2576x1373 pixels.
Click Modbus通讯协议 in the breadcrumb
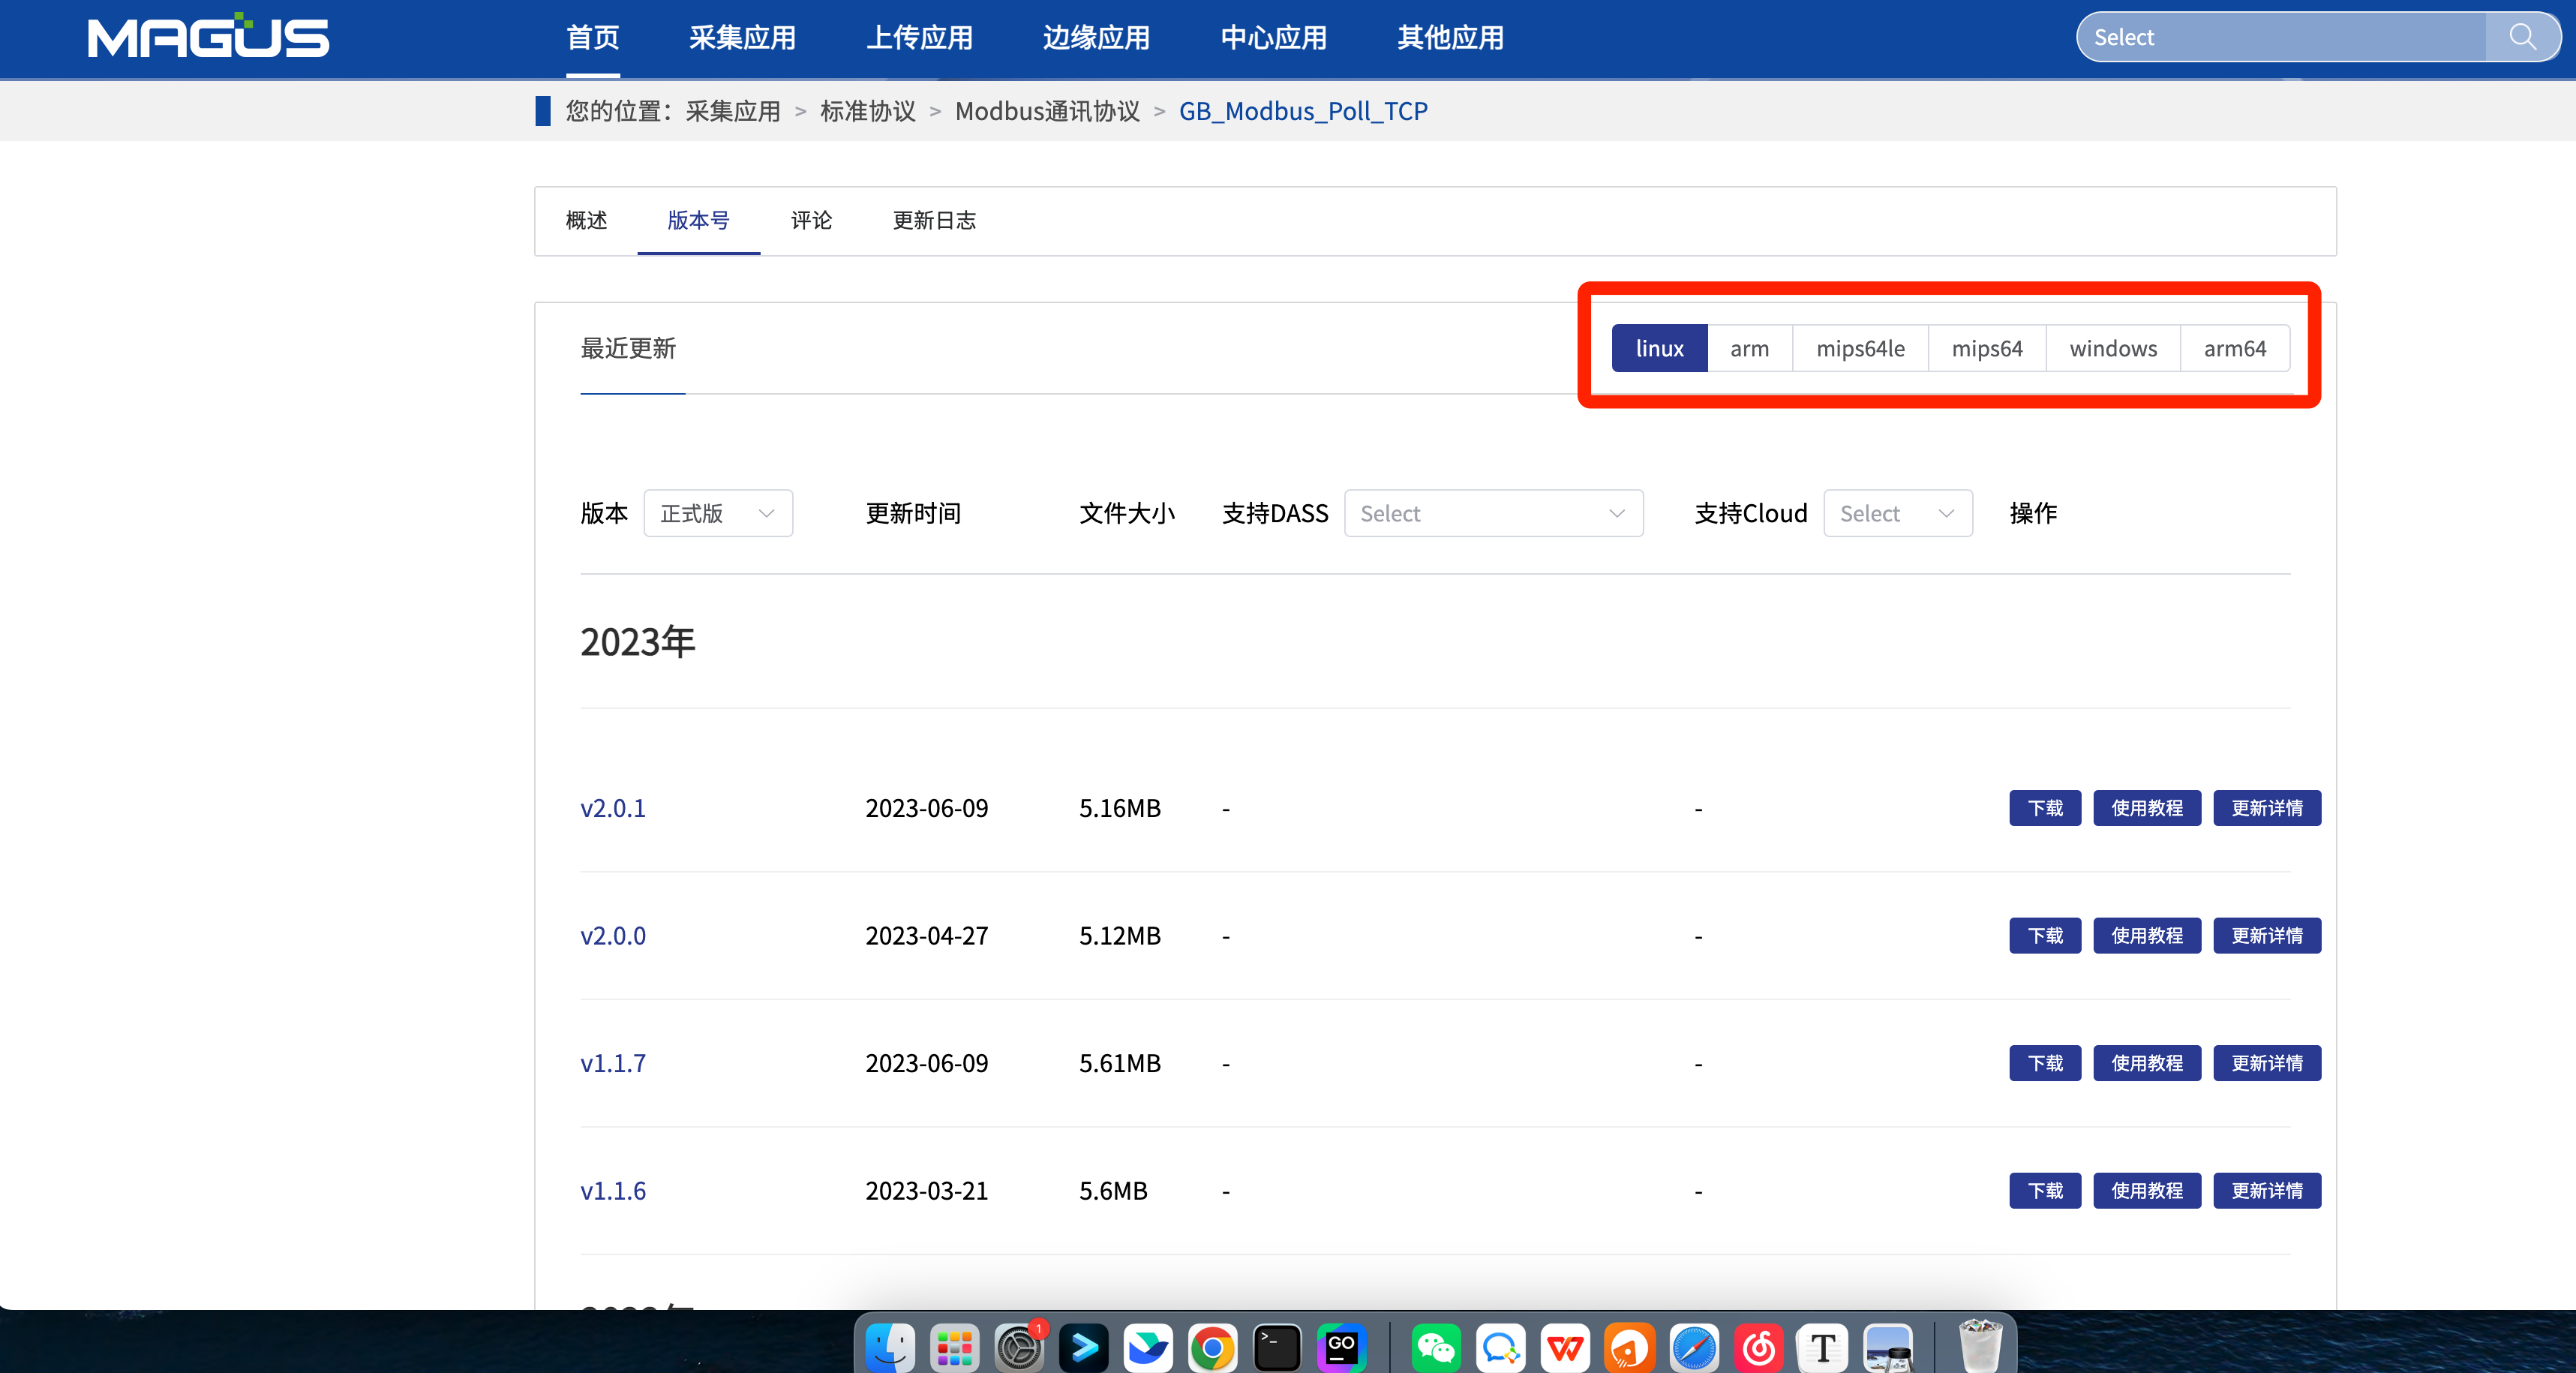click(1047, 111)
